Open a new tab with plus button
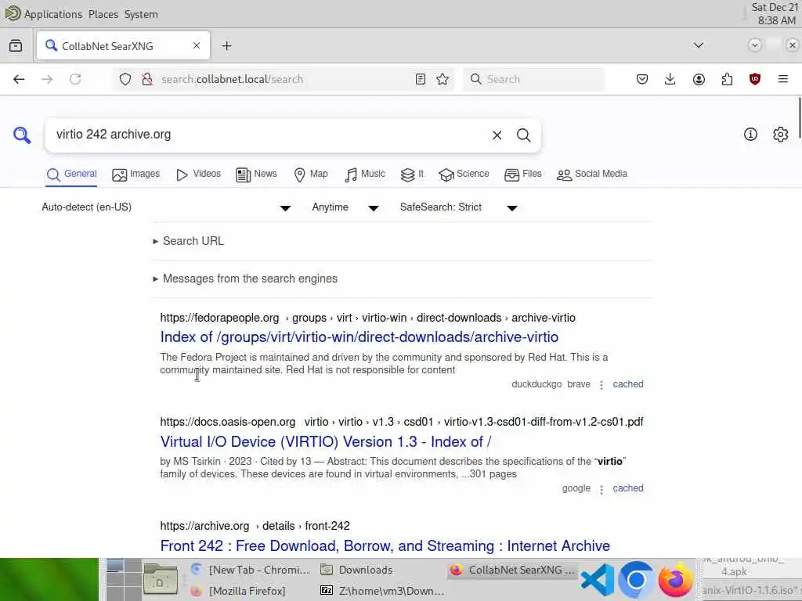The height and width of the screenshot is (601, 802). (226, 46)
